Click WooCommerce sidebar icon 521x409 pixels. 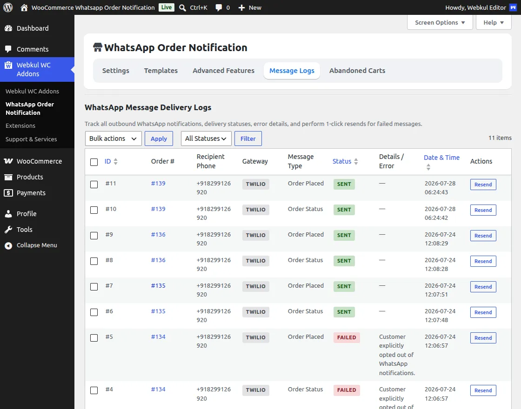pyautogui.click(x=8, y=161)
